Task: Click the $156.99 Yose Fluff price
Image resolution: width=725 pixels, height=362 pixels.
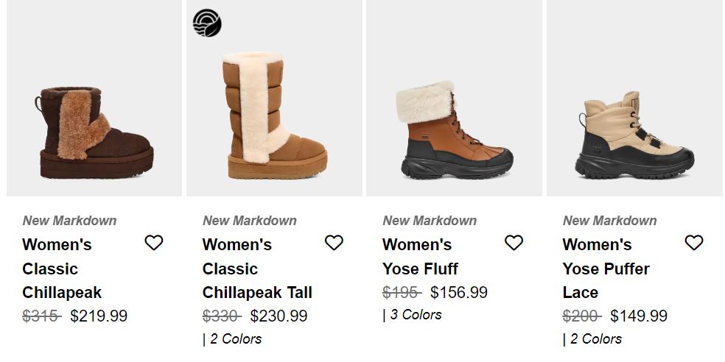Action: (x=459, y=292)
